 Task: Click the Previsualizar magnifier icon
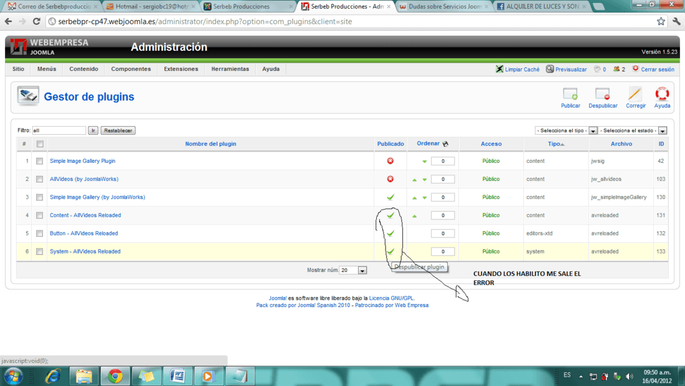click(550, 69)
